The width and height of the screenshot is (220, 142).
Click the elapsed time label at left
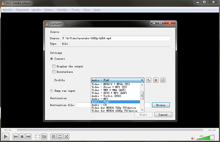click(8, 130)
